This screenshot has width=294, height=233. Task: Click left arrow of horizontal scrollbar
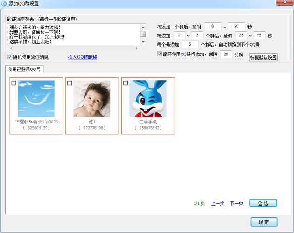[11, 48]
